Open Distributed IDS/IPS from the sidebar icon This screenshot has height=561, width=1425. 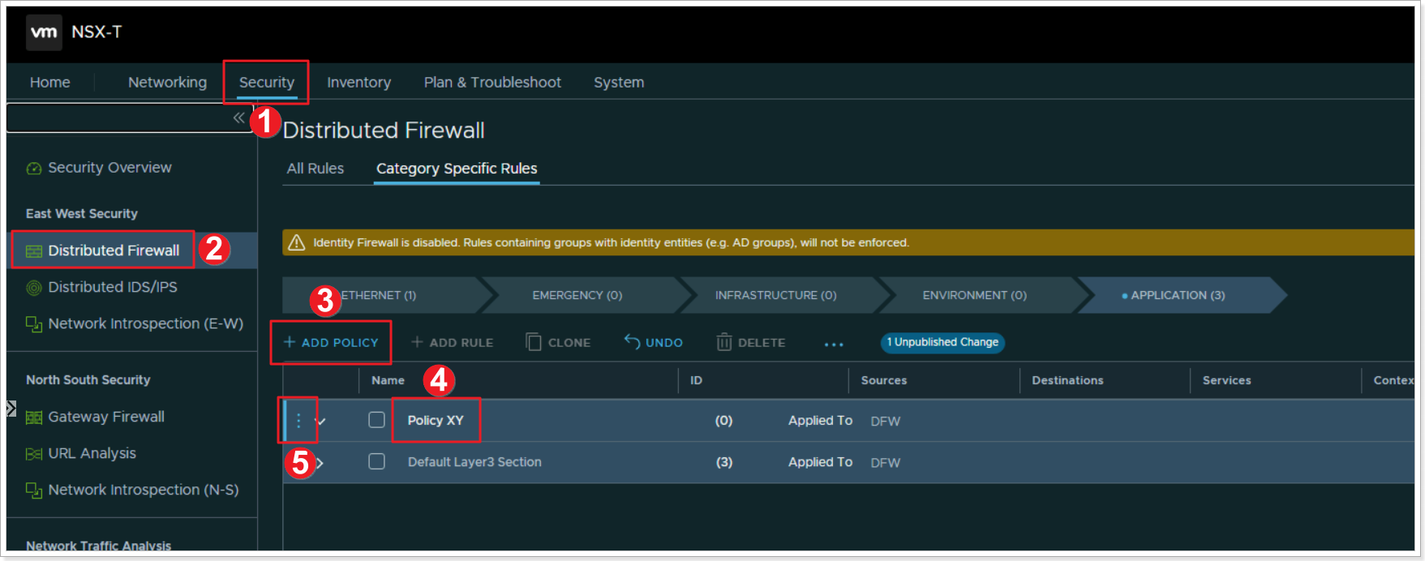click(x=33, y=288)
